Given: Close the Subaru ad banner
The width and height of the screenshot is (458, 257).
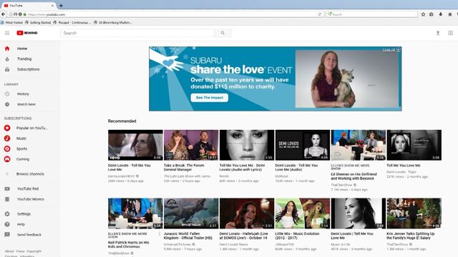Looking at the screenshot, I should 399,50.
